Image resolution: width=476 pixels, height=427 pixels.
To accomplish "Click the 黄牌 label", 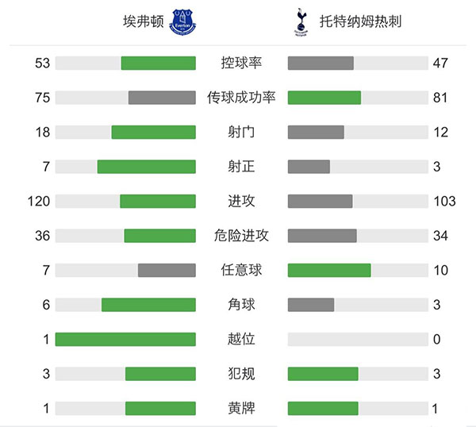I will 241,408.
